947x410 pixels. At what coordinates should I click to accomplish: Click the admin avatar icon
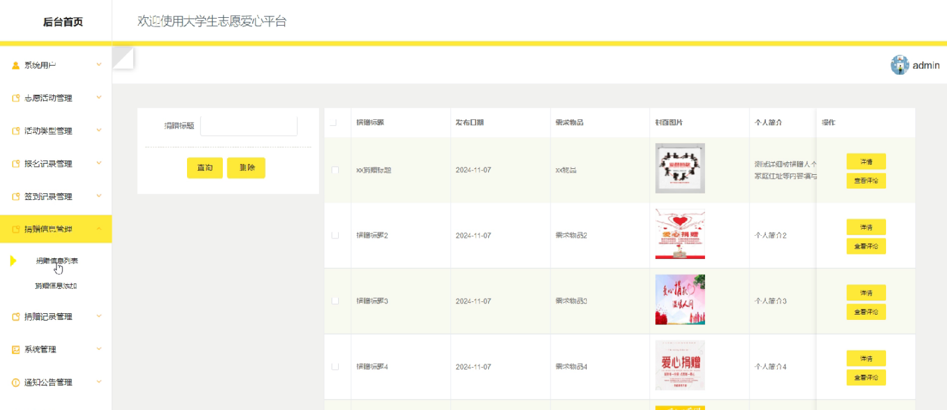pos(899,65)
